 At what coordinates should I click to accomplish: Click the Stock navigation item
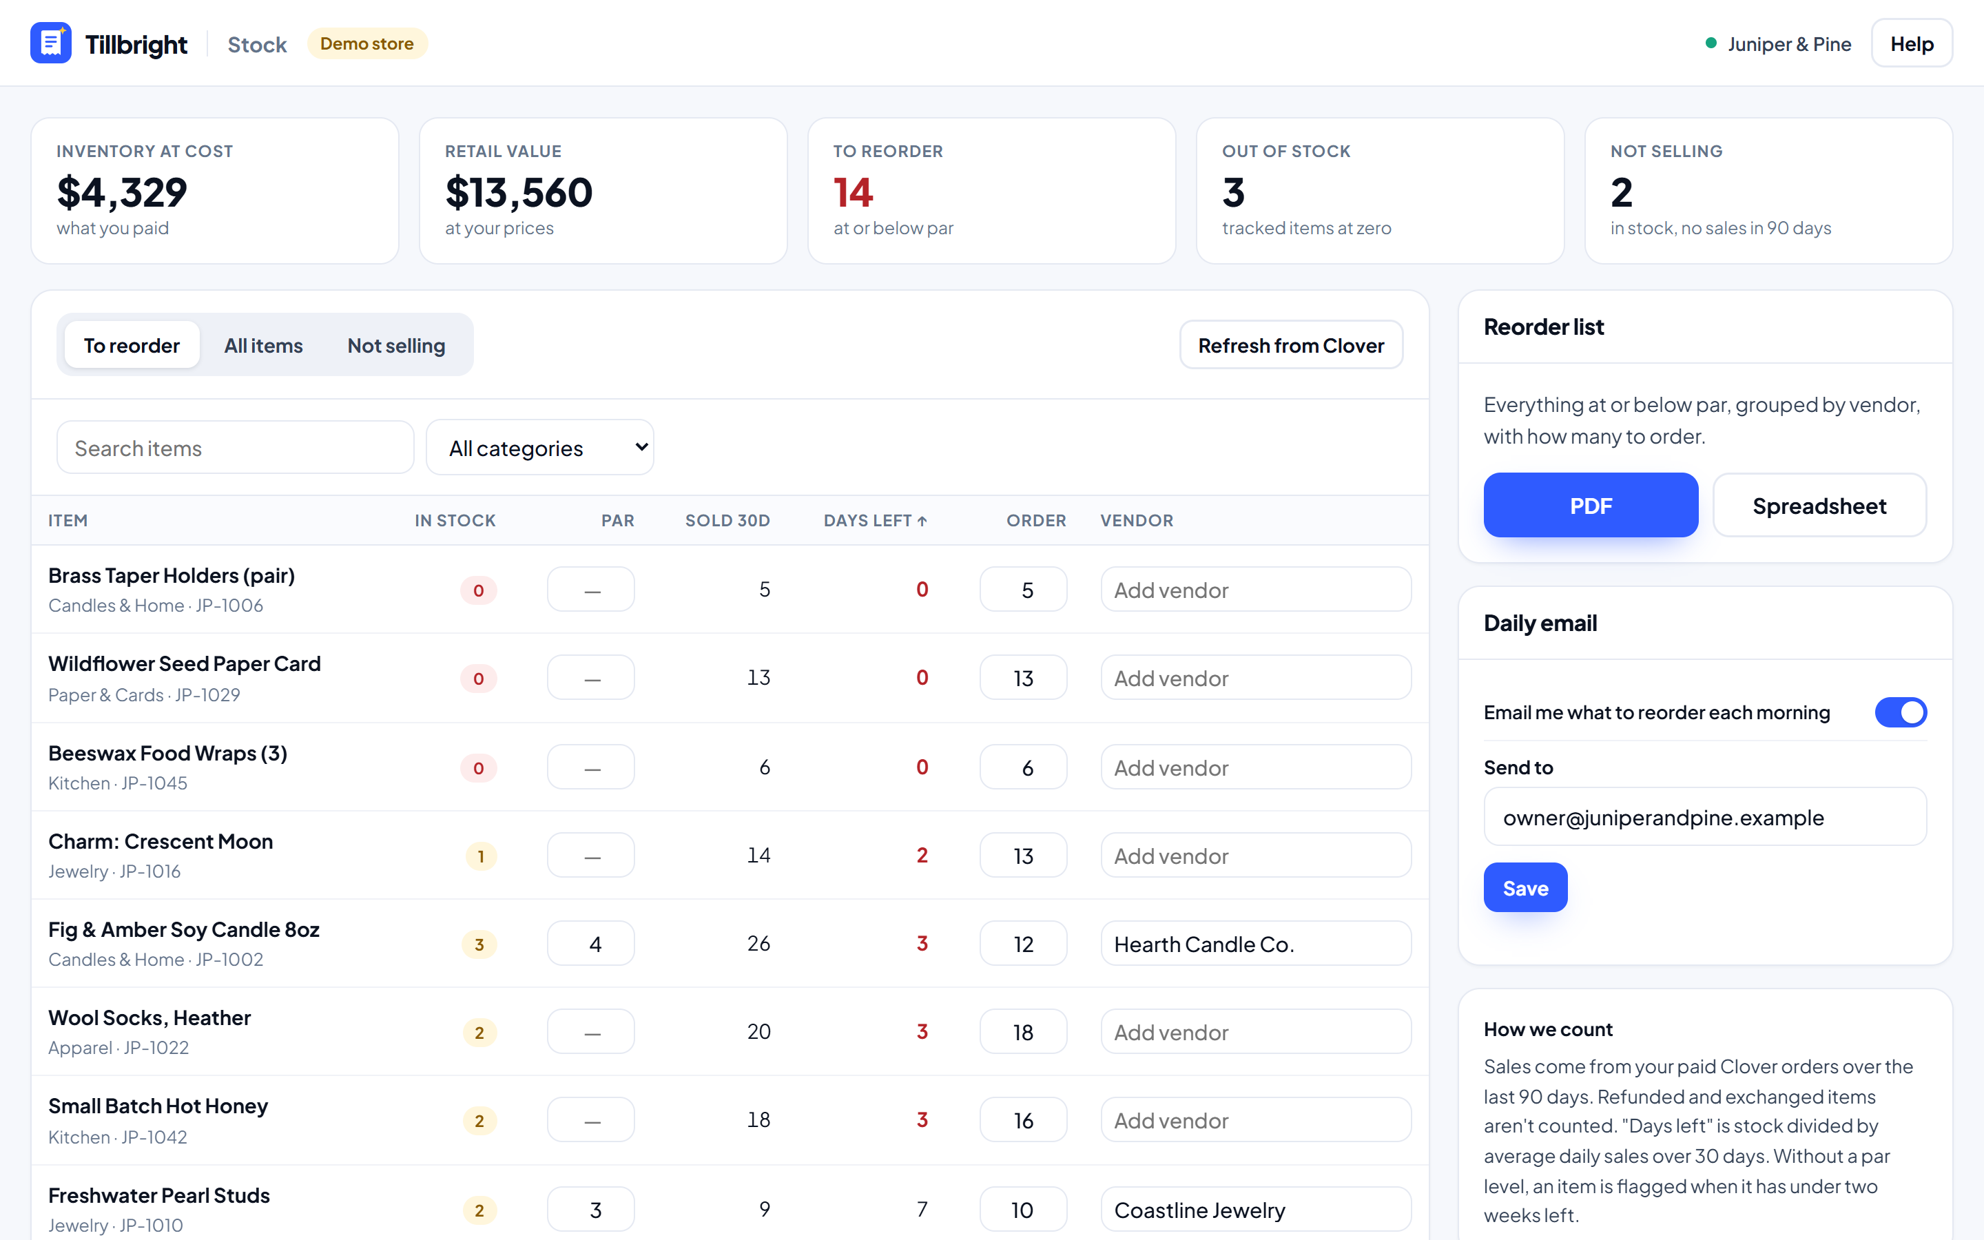[x=256, y=44]
